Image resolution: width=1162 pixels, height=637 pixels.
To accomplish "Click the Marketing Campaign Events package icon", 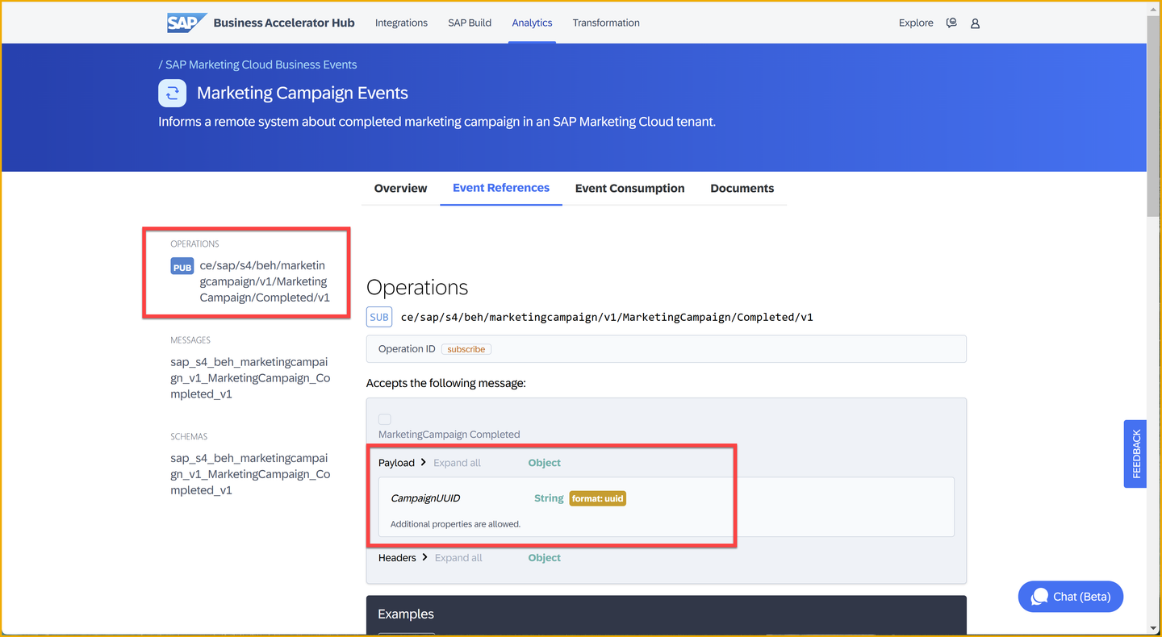I will pos(172,94).
